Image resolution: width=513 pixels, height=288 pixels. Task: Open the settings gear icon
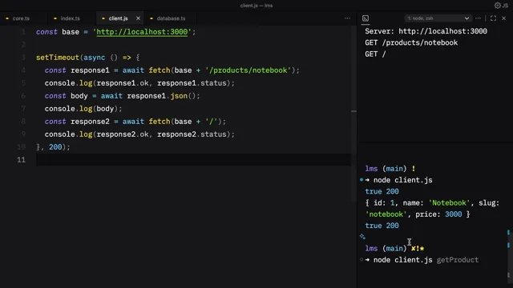[497, 6]
